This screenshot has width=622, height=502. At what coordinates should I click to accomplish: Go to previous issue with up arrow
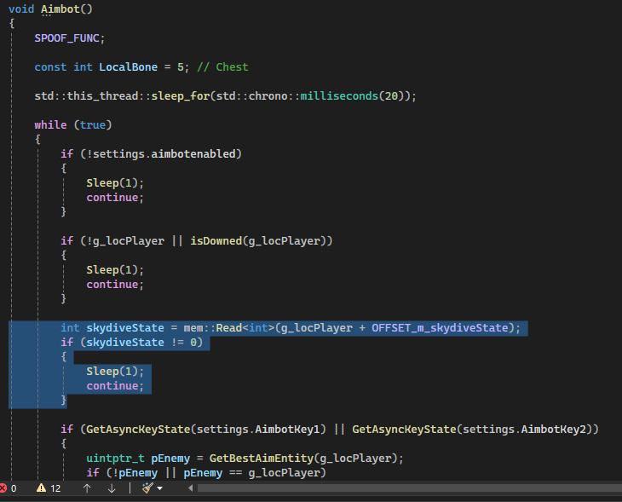coord(87,488)
